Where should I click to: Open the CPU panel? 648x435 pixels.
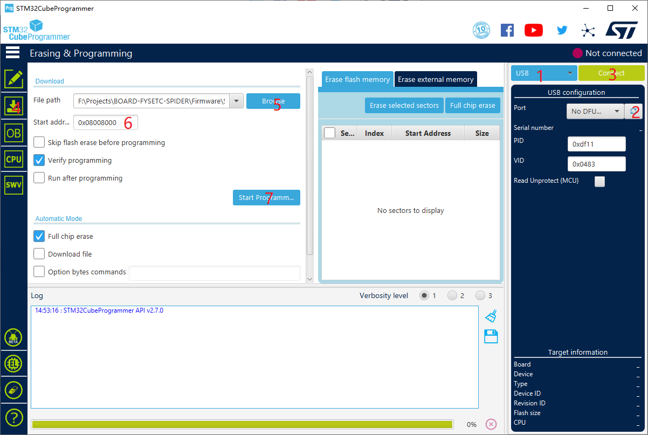(x=13, y=159)
